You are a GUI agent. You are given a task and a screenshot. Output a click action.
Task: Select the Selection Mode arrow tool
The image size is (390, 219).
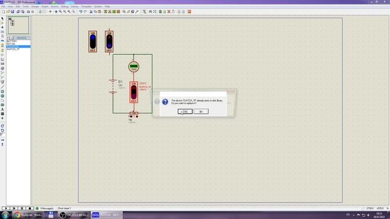2,19
